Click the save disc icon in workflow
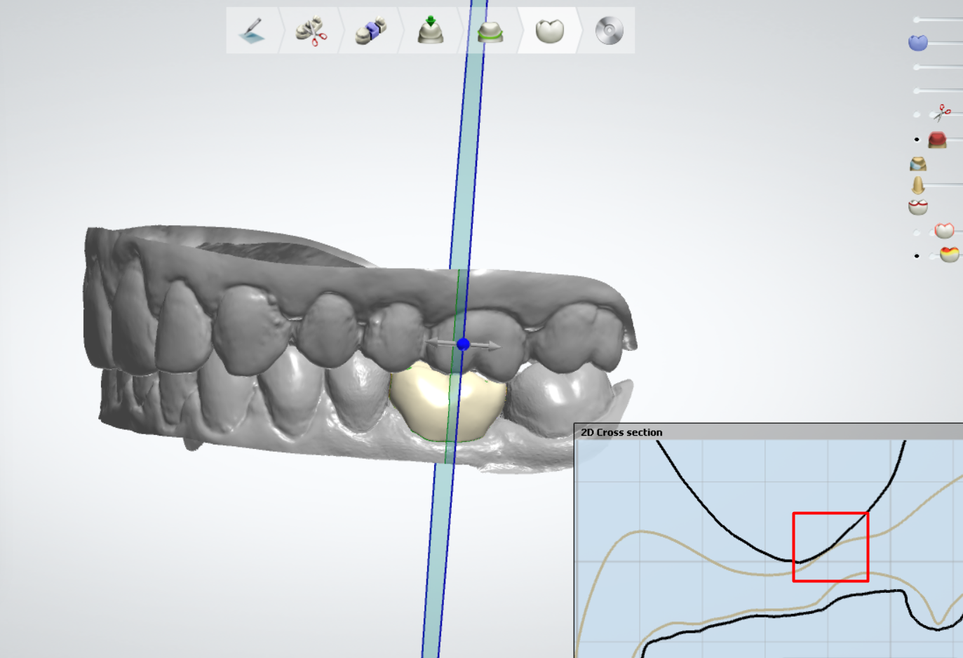The image size is (963, 658). pyautogui.click(x=609, y=31)
